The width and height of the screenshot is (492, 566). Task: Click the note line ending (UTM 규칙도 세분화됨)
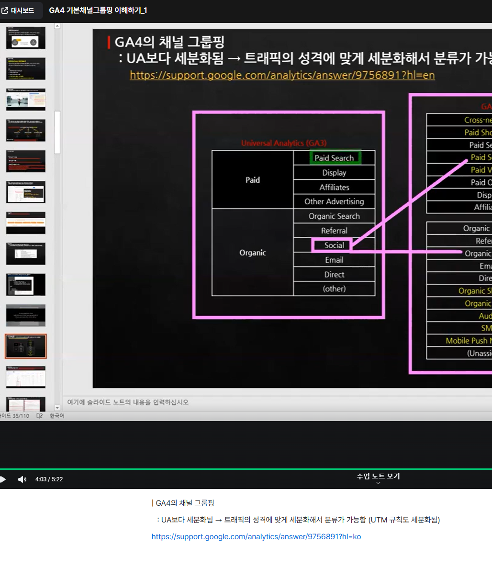298,520
